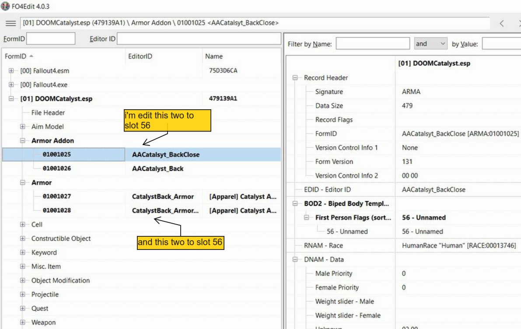Viewport: 521px width, 329px height.
Task: Select record 01001027 CatalystBack_Armor
Action: (x=142, y=196)
